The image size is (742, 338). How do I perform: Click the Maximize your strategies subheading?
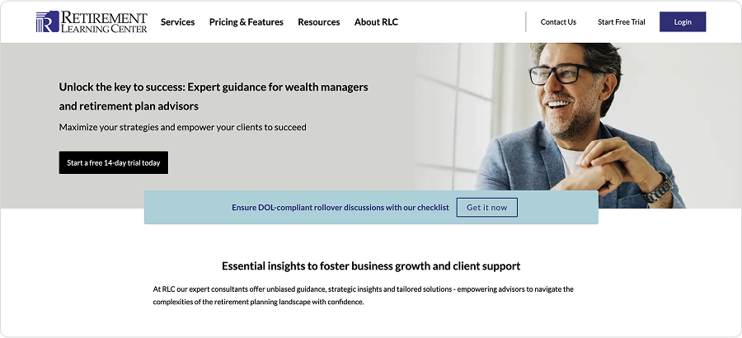click(x=182, y=127)
